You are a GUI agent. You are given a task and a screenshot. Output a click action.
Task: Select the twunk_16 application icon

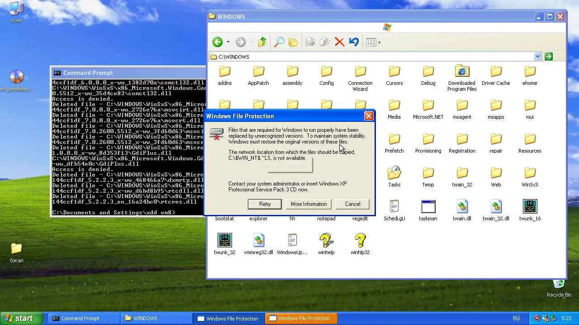[530, 211]
